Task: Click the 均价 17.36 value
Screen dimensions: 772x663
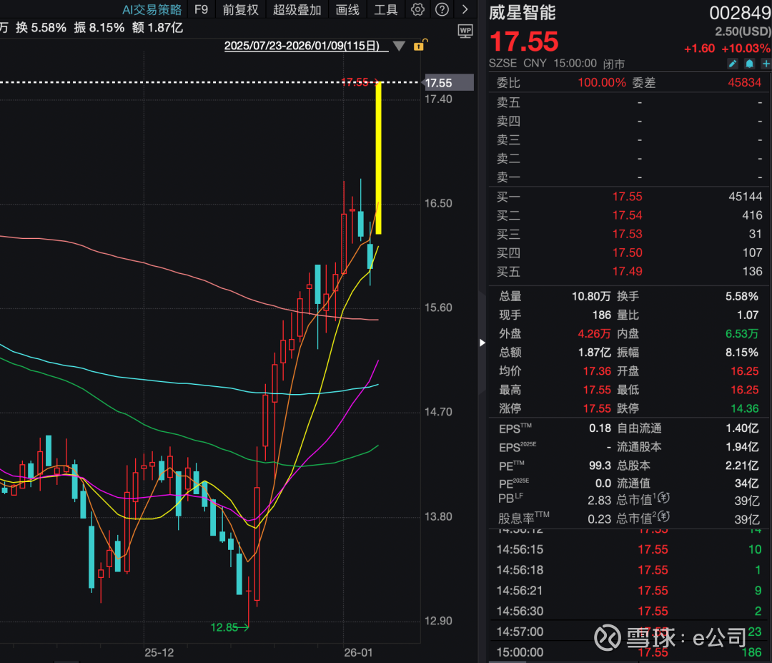Action: point(597,371)
